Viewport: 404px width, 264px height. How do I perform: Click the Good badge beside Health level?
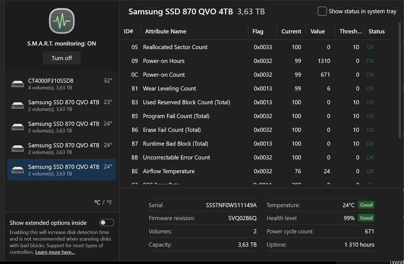tap(366, 218)
